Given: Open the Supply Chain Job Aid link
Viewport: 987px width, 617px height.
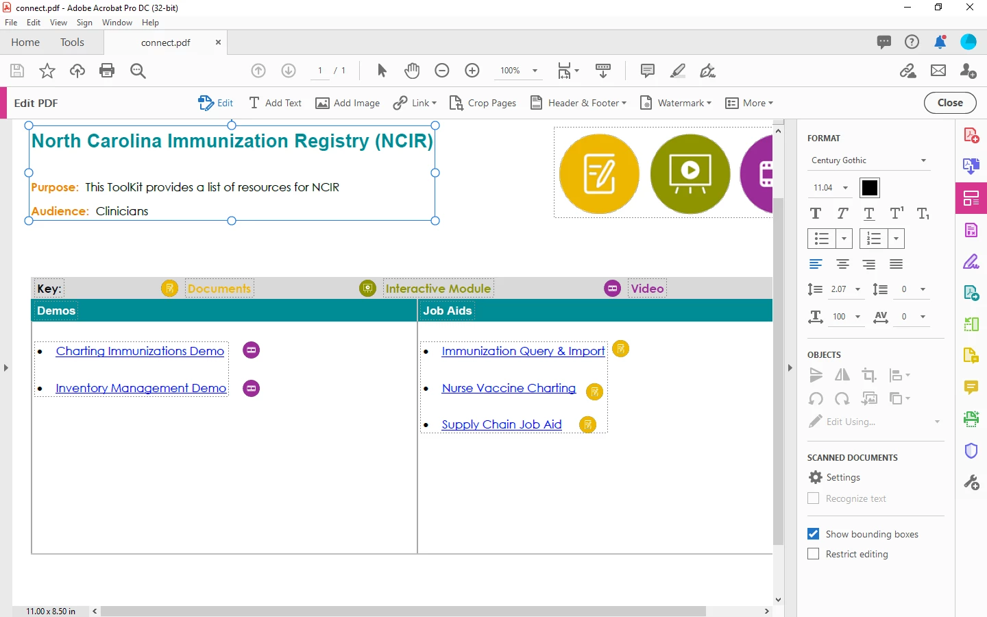Looking at the screenshot, I should tap(502, 424).
